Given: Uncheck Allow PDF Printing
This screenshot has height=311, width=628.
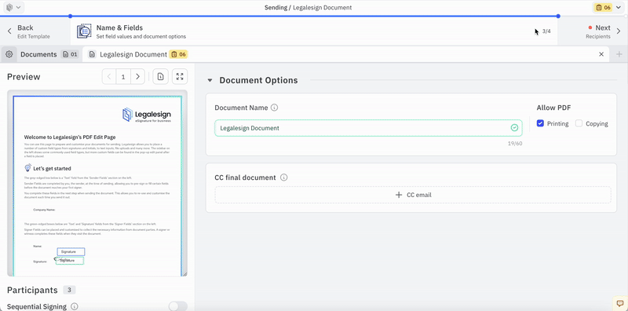Looking at the screenshot, I should pyautogui.click(x=540, y=123).
